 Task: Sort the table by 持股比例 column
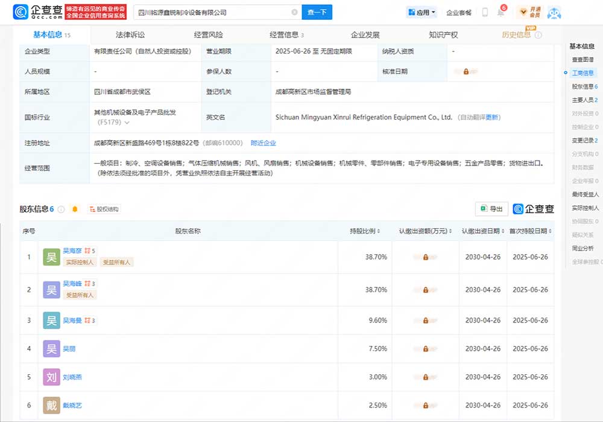point(365,231)
